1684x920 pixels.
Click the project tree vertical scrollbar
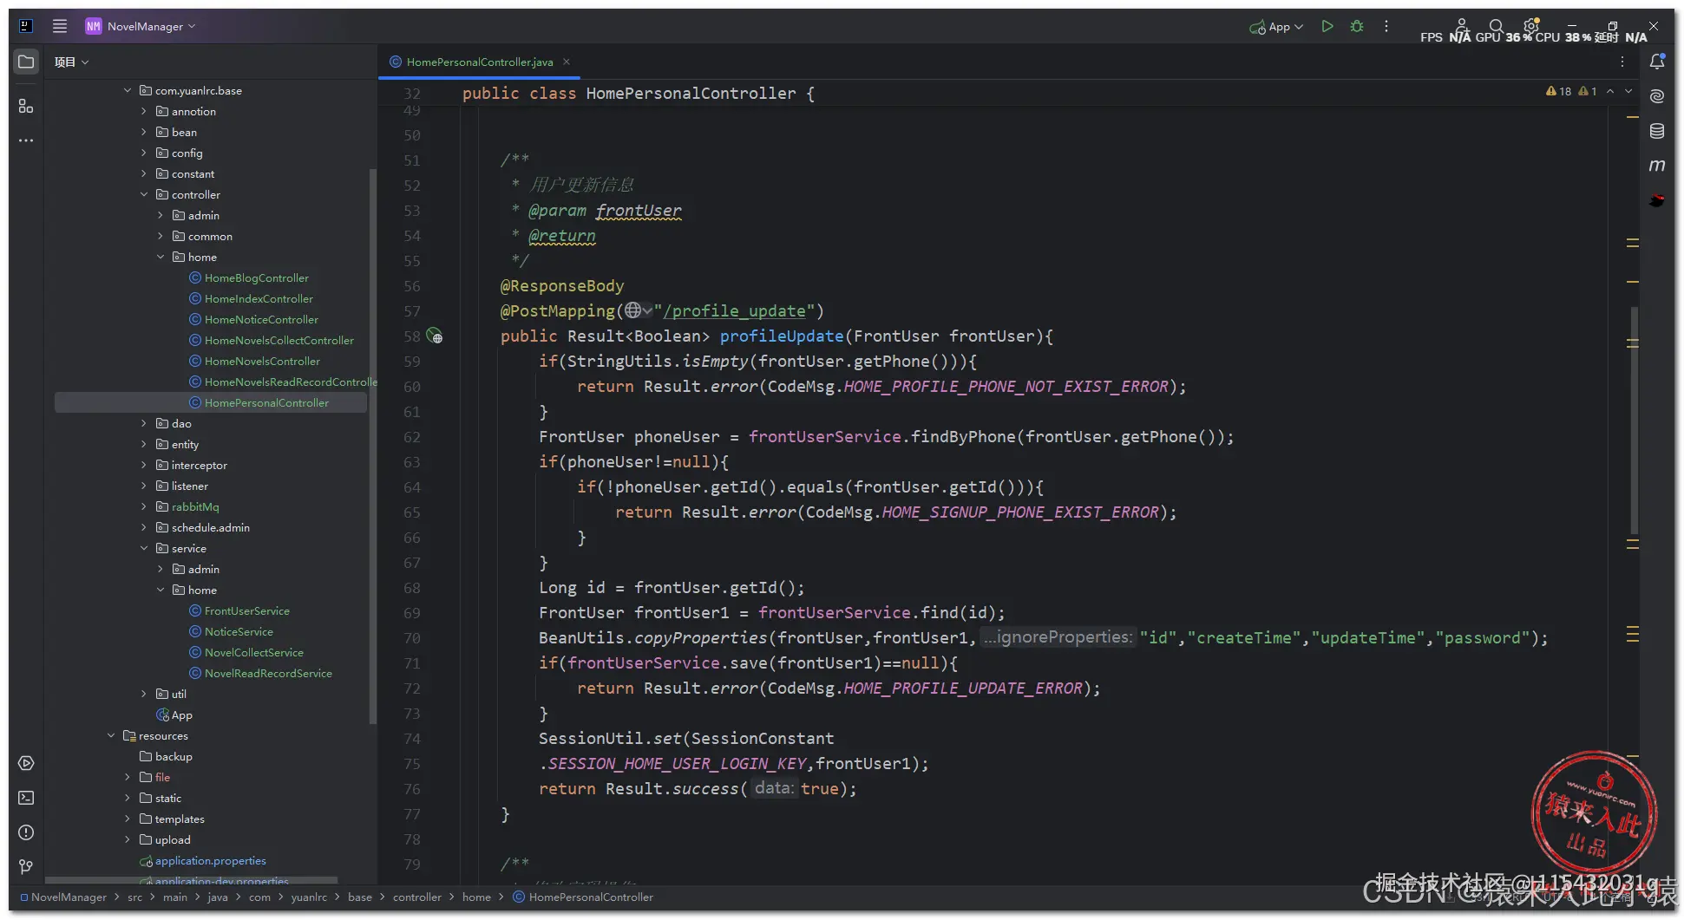[372, 446]
